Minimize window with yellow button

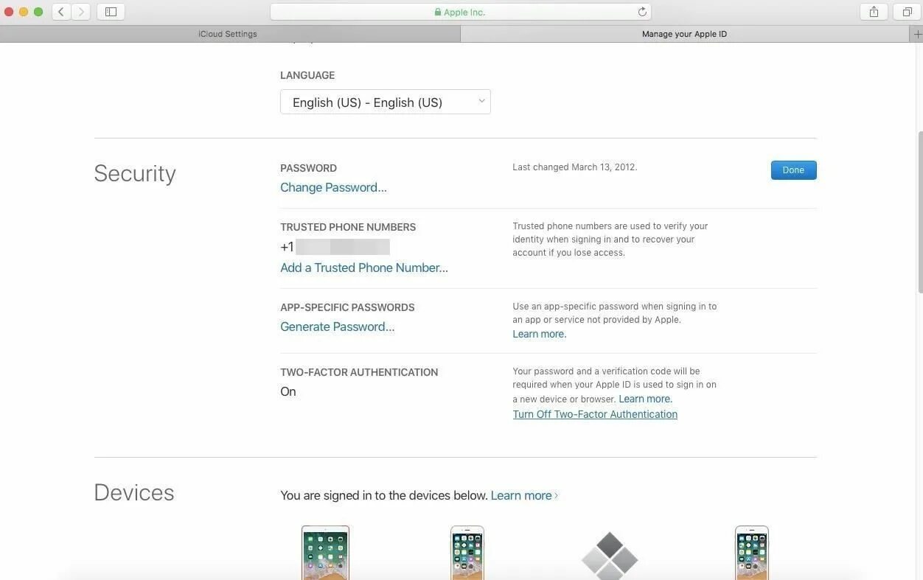coord(24,12)
